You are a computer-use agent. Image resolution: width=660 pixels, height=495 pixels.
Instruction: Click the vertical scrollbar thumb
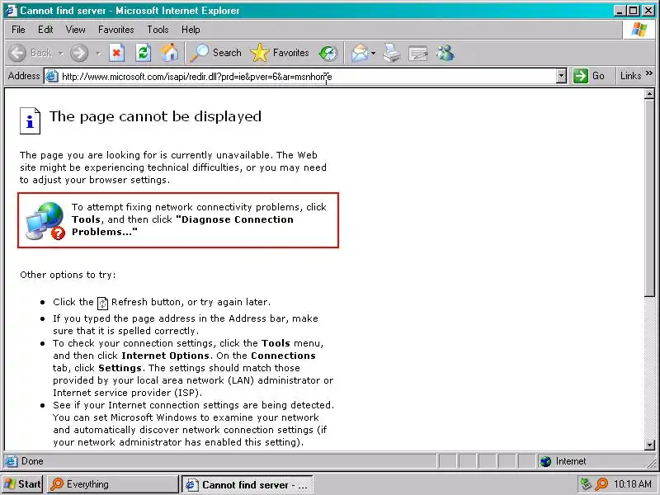649,198
